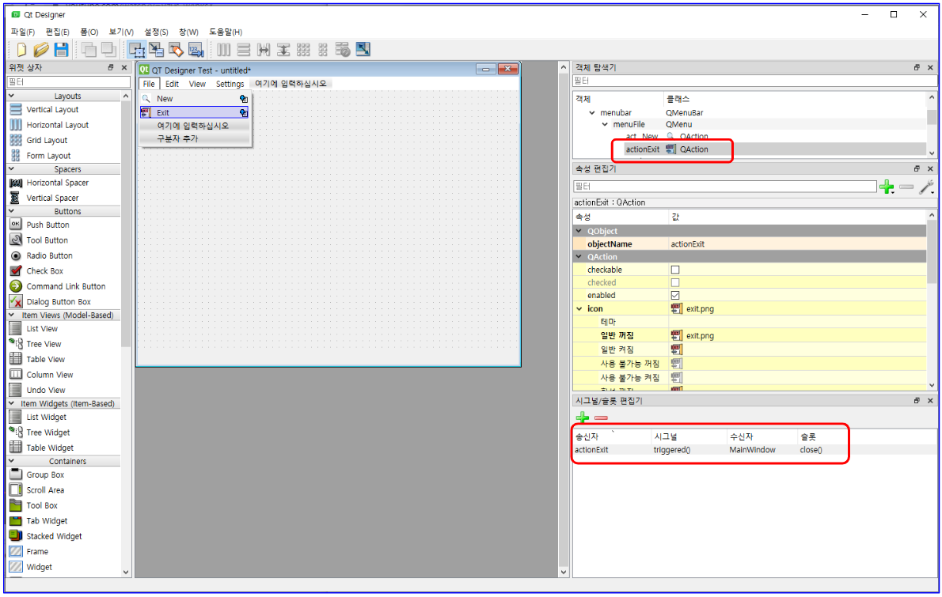The height and width of the screenshot is (597, 942).
Task: Select the Edit Buddies mode icon
Action: (x=176, y=50)
